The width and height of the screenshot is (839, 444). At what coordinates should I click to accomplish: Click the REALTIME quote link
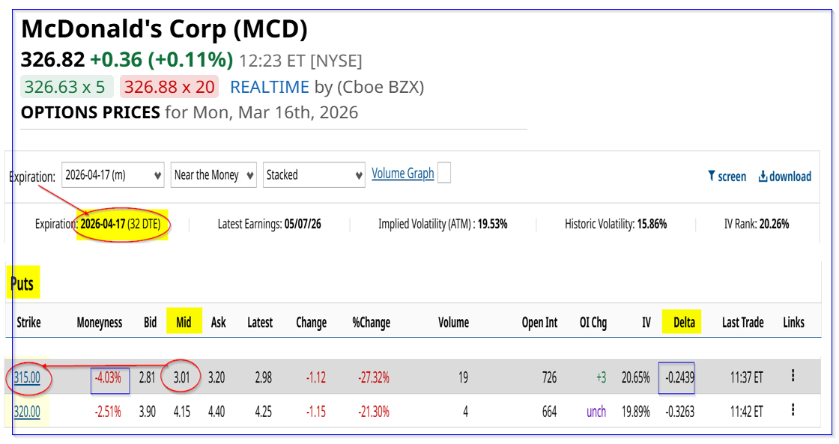tap(270, 87)
